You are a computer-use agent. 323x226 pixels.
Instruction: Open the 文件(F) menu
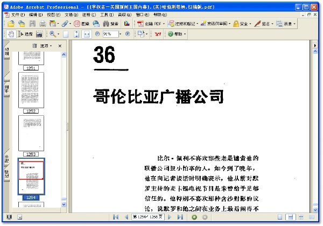[x=18, y=15]
